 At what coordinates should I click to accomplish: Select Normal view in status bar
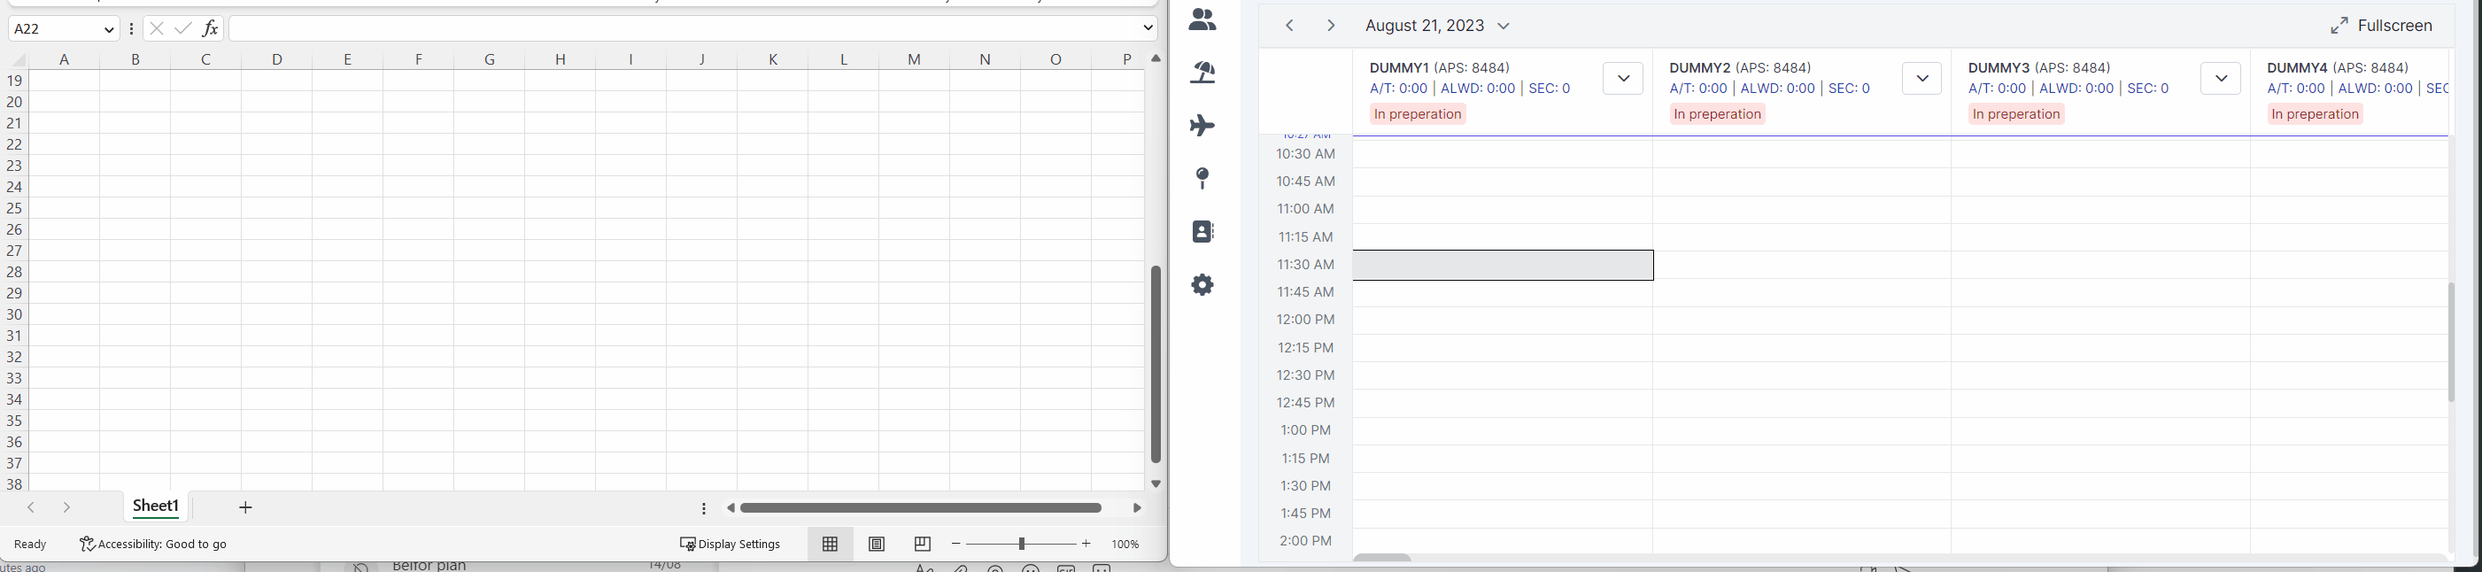point(831,544)
